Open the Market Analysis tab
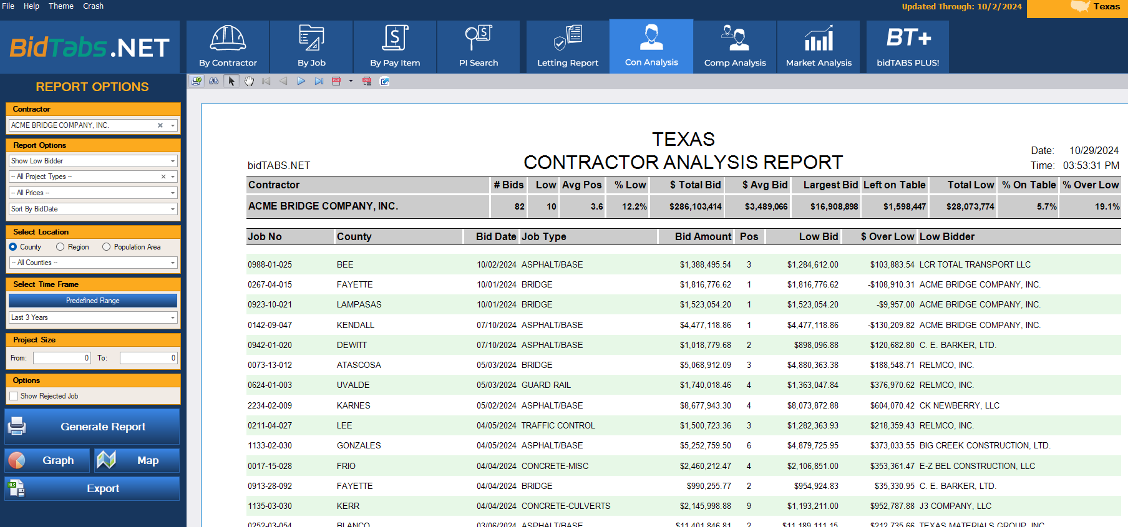 tap(819, 47)
